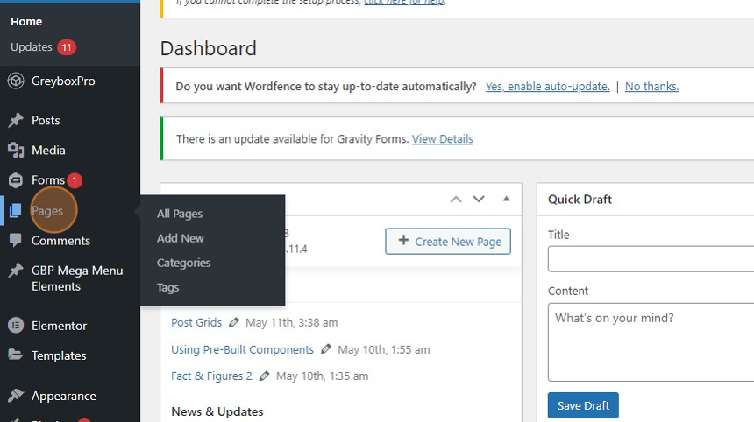Click the Appearance paintbrush icon
The width and height of the screenshot is (754, 422).
16,396
